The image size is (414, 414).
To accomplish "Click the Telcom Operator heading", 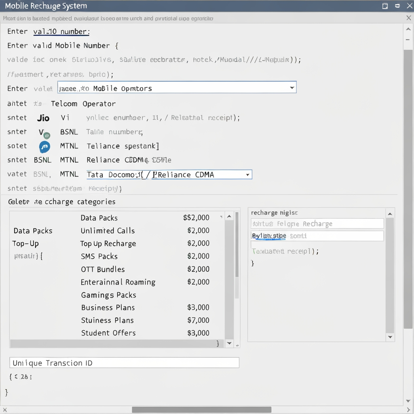I will (83, 104).
